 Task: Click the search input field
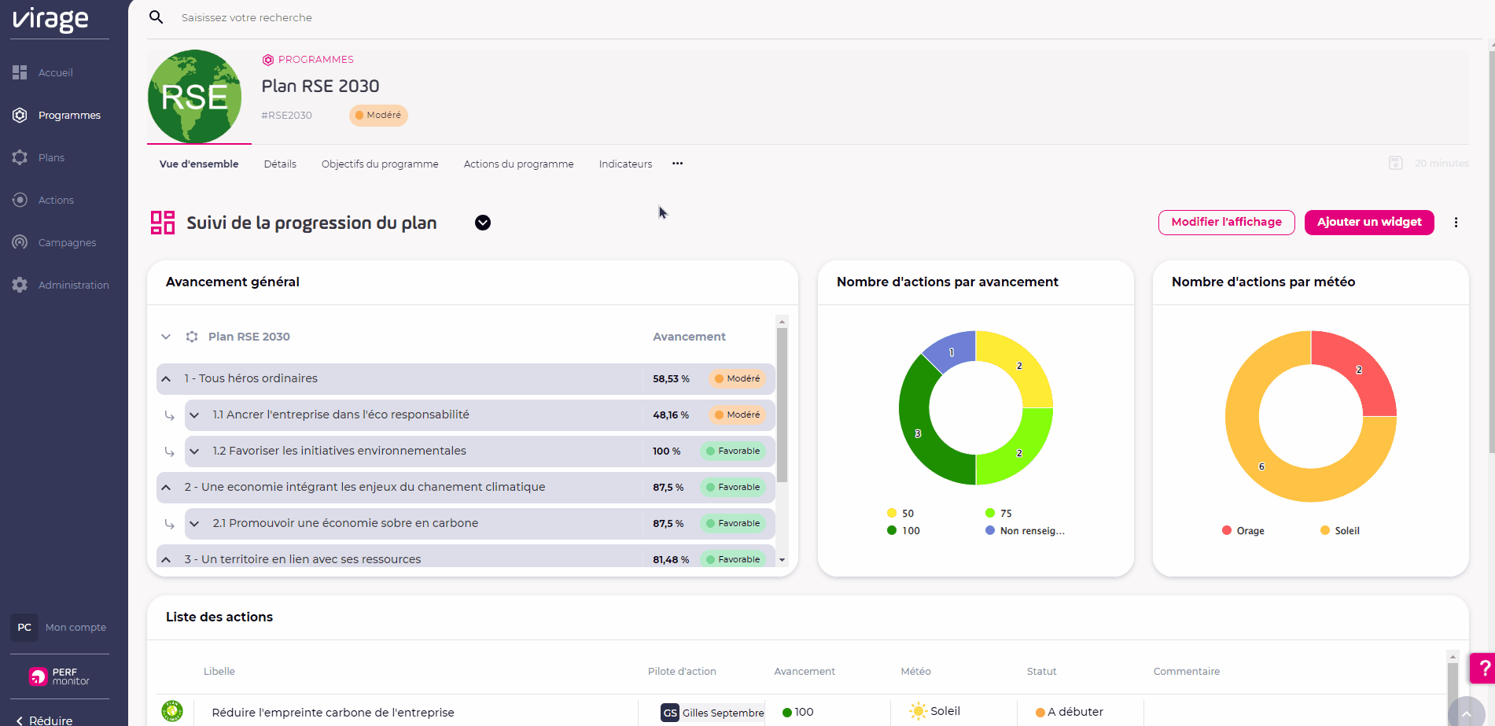coord(247,17)
